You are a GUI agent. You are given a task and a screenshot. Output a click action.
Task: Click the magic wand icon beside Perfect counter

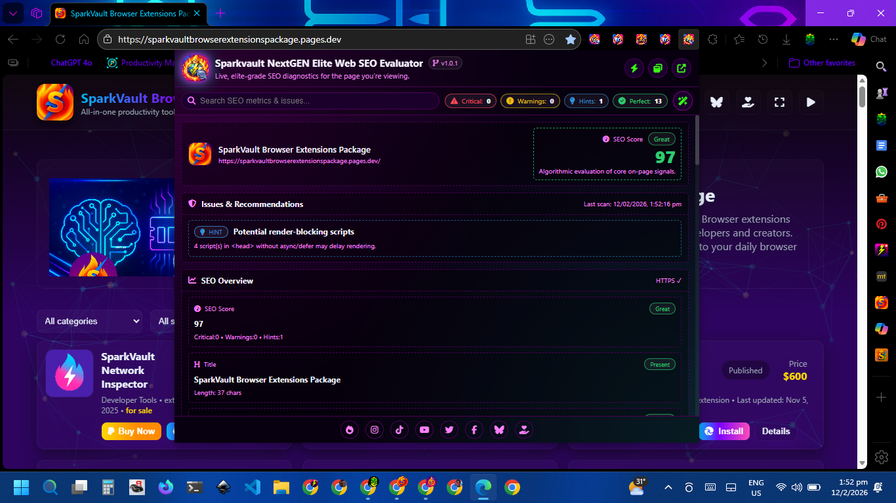coord(682,101)
